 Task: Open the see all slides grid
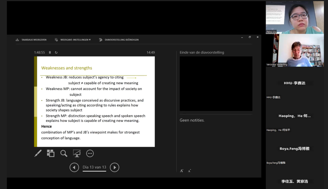(x=51, y=153)
